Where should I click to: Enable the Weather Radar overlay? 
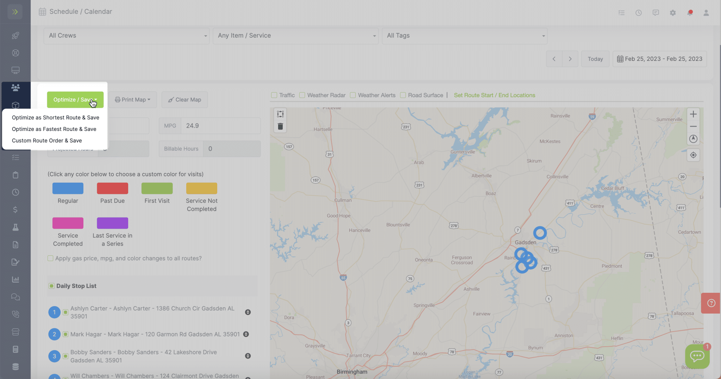click(x=302, y=95)
